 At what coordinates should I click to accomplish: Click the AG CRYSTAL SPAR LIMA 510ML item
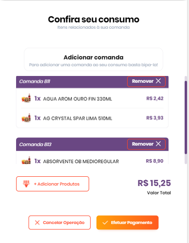coord(92,118)
